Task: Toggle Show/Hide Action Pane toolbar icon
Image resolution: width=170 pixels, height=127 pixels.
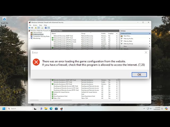Action: click(x=49, y=28)
